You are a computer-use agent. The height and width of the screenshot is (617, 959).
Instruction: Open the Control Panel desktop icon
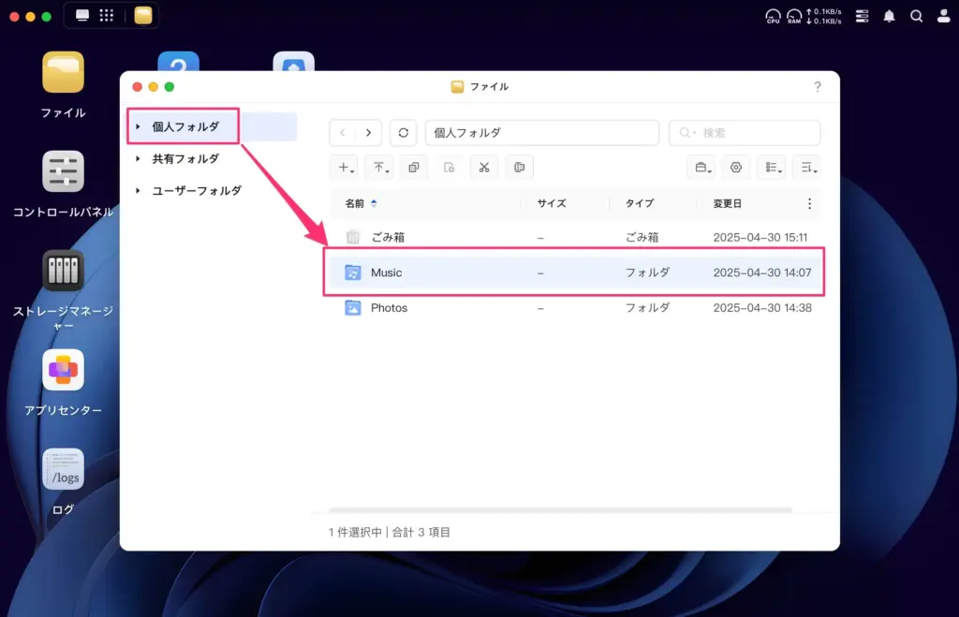(63, 172)
